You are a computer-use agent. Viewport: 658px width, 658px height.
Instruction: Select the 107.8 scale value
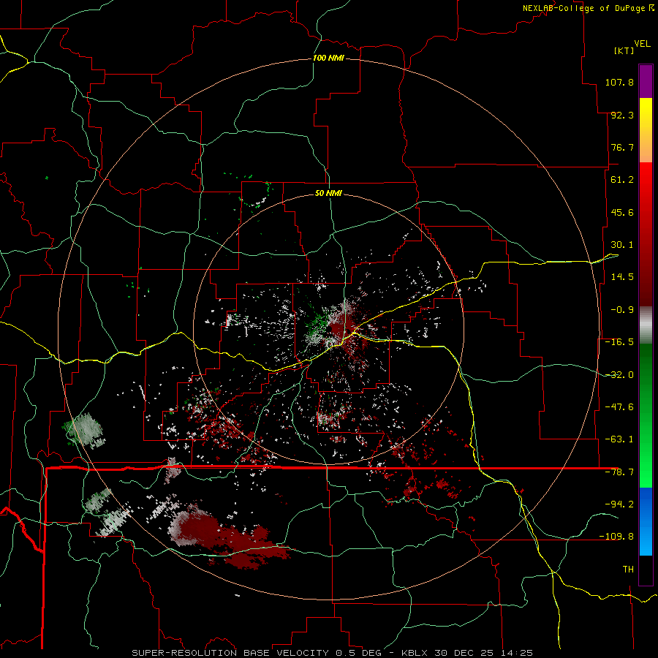coord(619,82)
